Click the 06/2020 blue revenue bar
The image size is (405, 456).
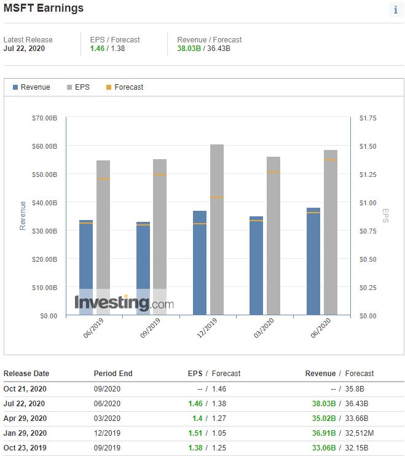point(313,261)
